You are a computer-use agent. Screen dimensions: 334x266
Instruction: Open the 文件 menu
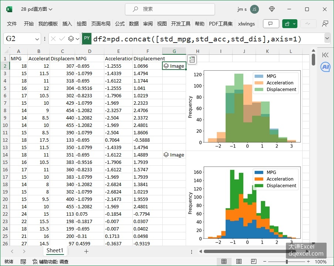pyautogui.click(x=12, y=24)
